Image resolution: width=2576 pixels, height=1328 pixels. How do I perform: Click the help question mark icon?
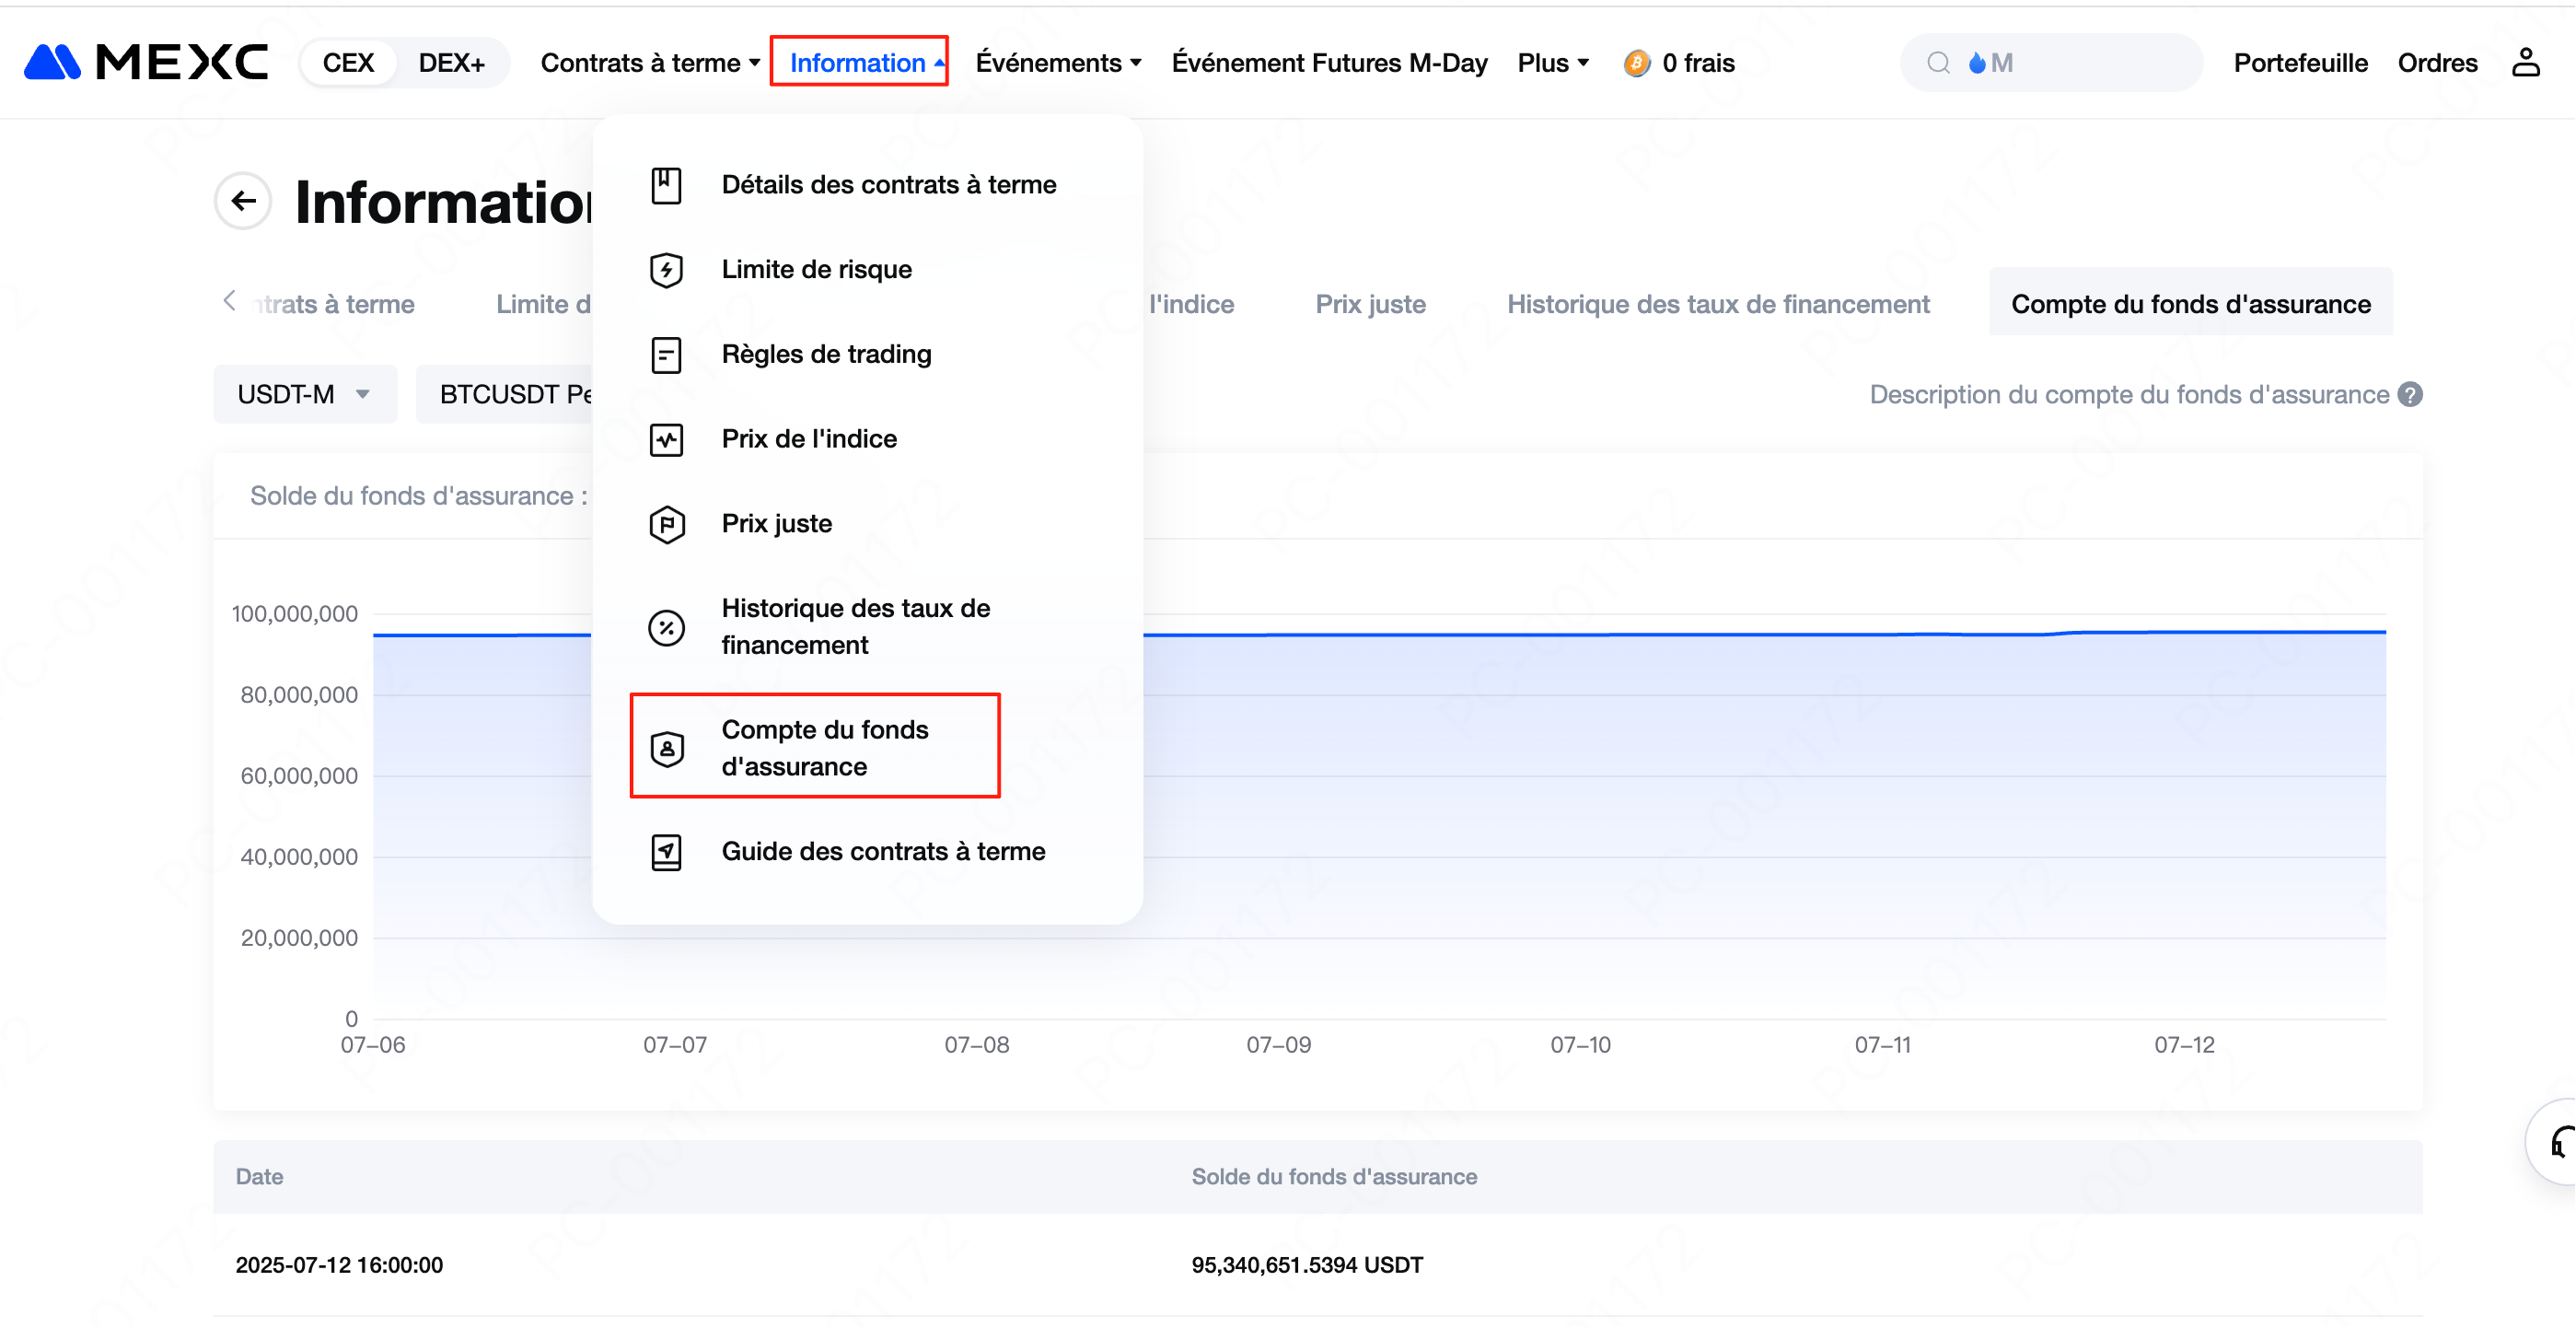coord(2411,394)
